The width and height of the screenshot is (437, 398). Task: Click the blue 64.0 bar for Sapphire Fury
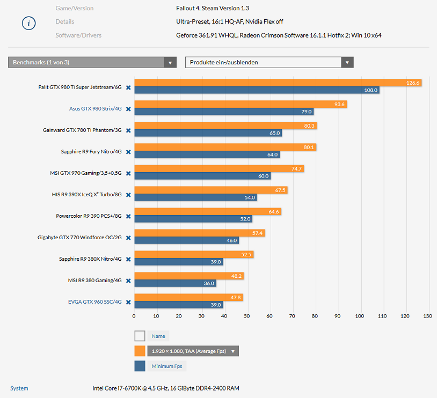point(207,154)
